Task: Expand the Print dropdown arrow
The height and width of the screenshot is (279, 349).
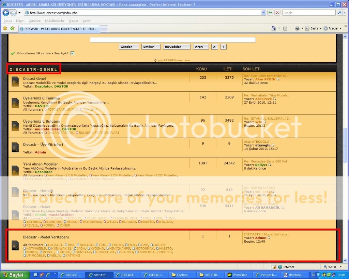Action: point(302,29)
